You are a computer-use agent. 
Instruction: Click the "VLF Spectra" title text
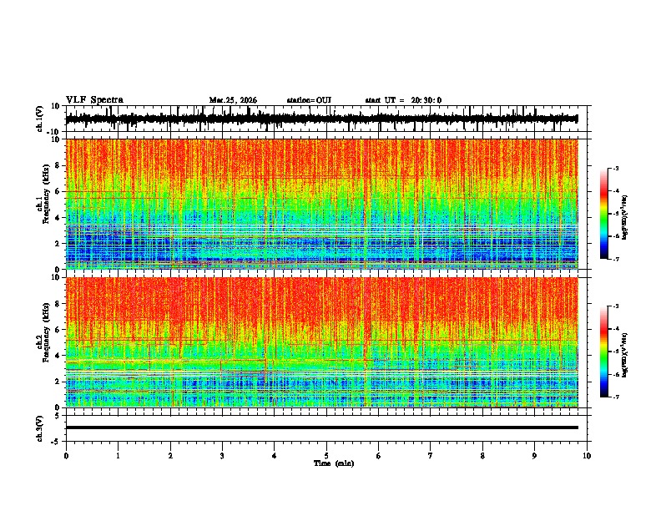pyautogui.click(x=94, y=100)
